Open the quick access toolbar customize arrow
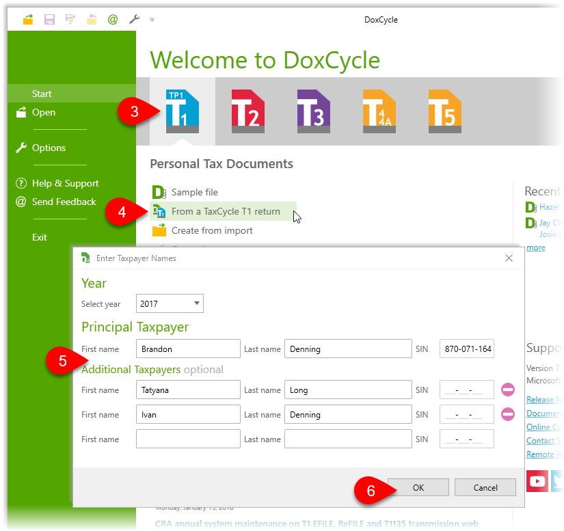 (x=152, y=20)
